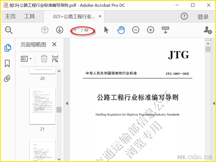This screenshot has width=216, height=162.
Task: Click thumbnail panel scroll down arrow
Action: (x=59, y=159)
